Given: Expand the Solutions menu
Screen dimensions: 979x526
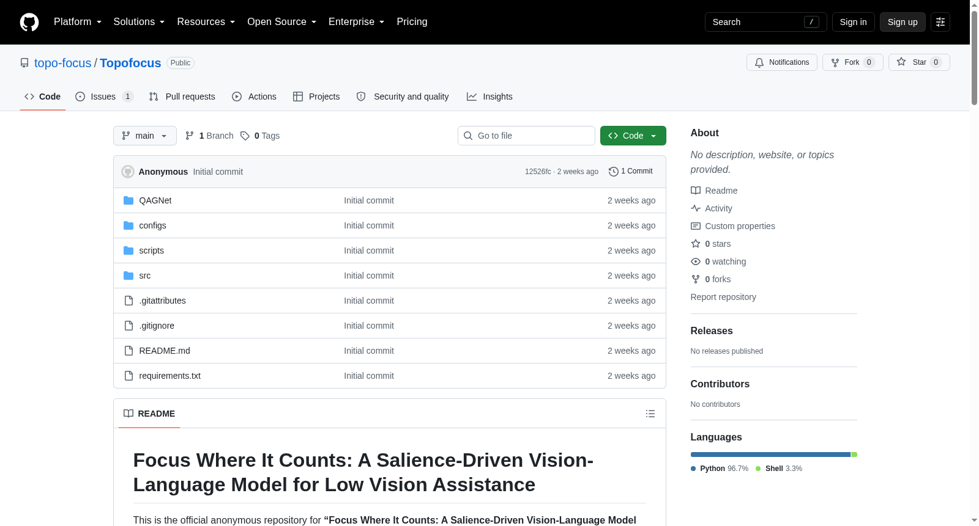Looking at the screenshot, I should click(139, 22).
